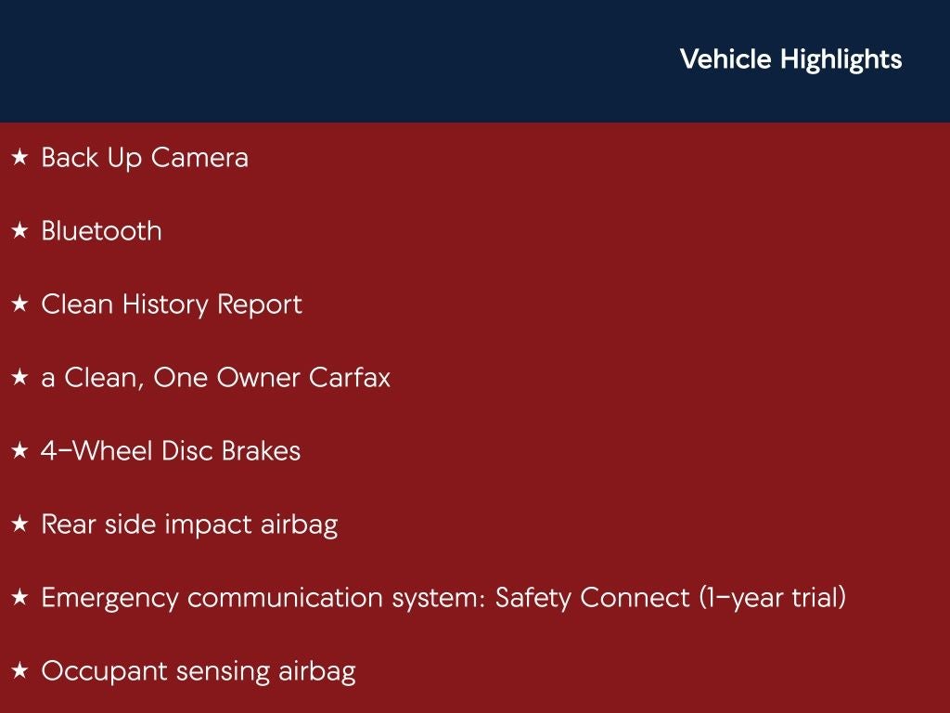Click the empty navy header banner area
Viewport: 950px width, 713px height.
(x=325, y=60)
